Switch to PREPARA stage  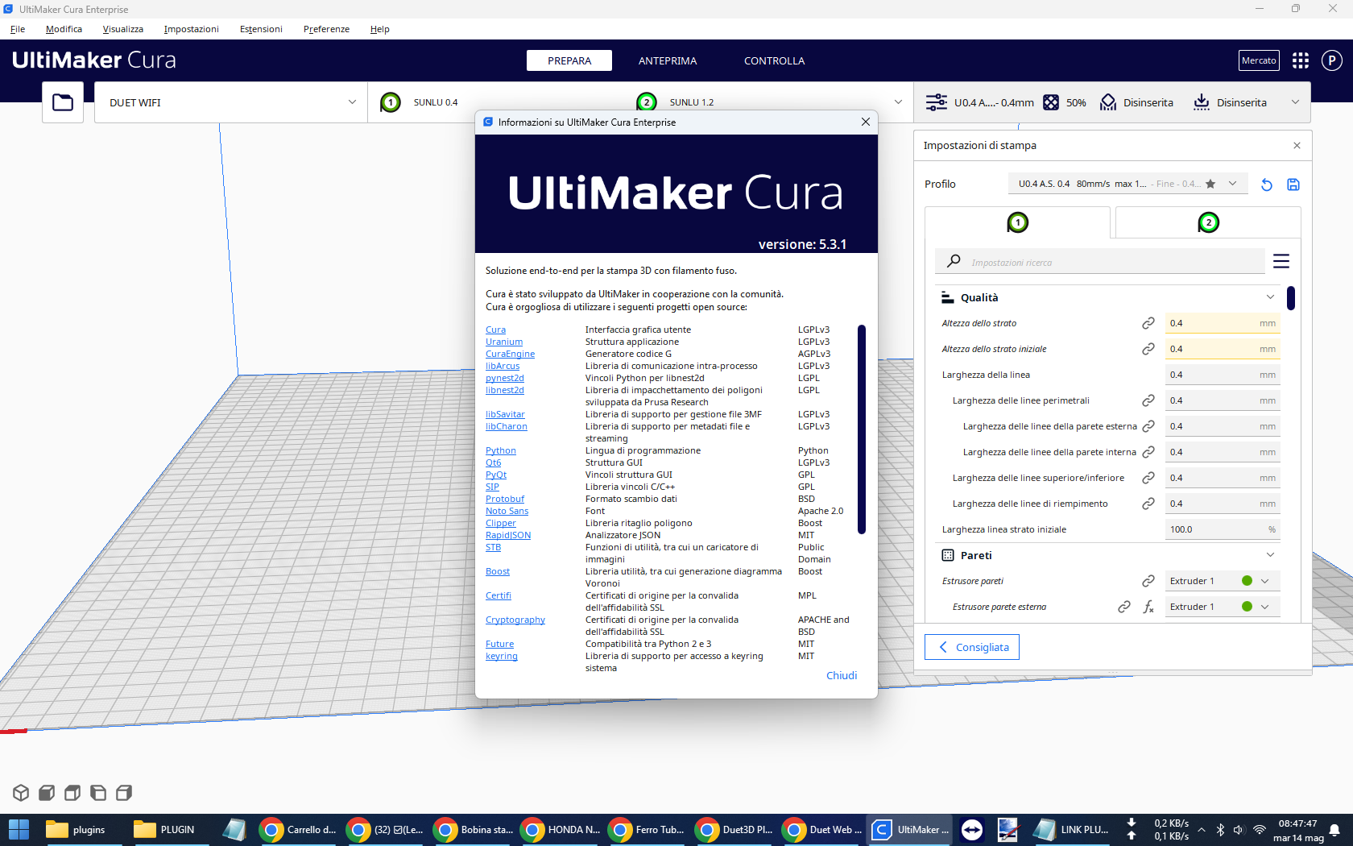point(569,60)
